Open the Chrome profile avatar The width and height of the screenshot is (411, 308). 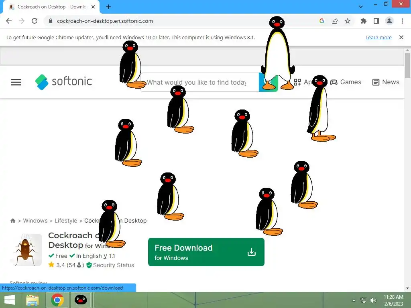point(389,21)
